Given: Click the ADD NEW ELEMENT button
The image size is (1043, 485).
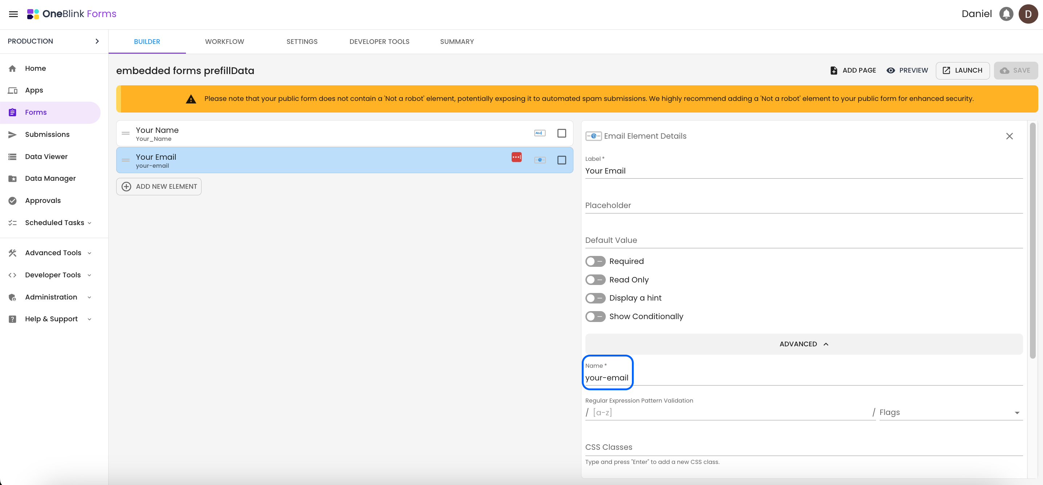Looking at the screenshot, I should pos(159,187).
